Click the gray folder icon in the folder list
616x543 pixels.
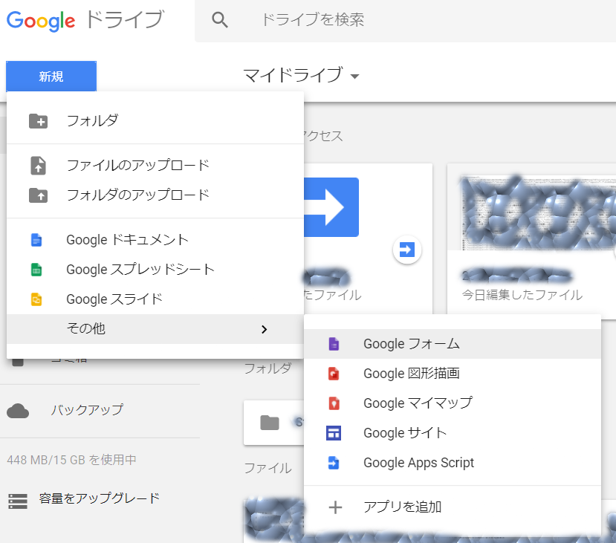270,423
